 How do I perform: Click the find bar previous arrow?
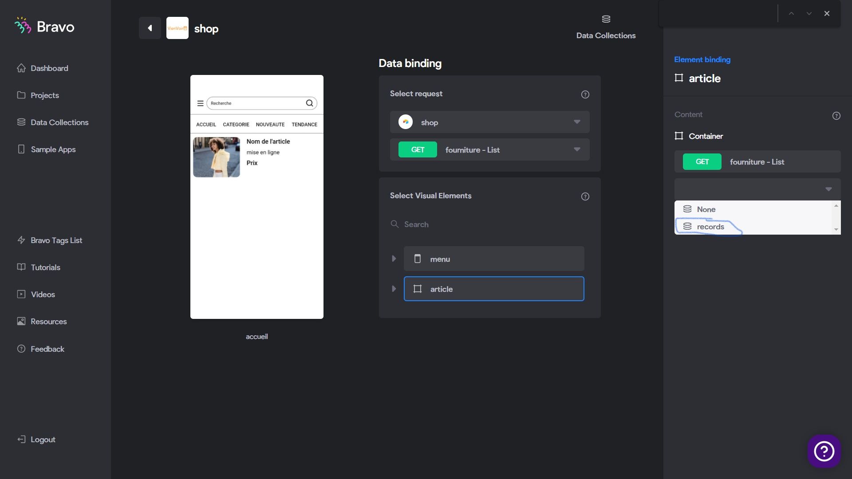pyautogui.click(x=791, y=13)
